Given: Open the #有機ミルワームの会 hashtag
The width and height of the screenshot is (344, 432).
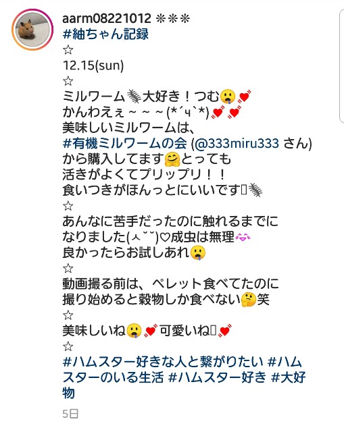Looking at the screenshot, I should (125, 143).
